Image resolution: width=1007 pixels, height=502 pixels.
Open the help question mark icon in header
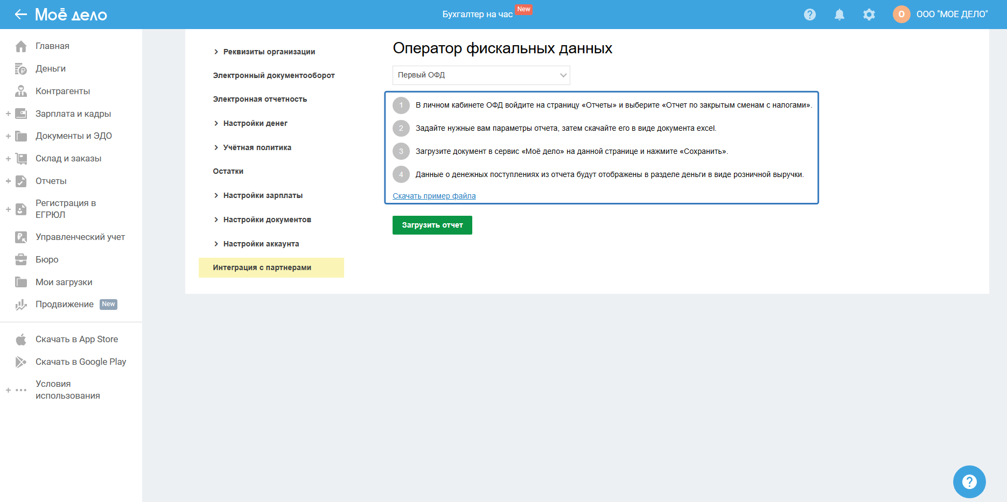(x=810, y=15)
